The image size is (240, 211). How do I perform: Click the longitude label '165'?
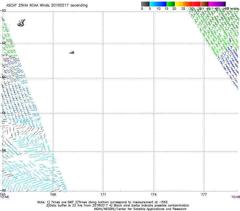[3, 194]
